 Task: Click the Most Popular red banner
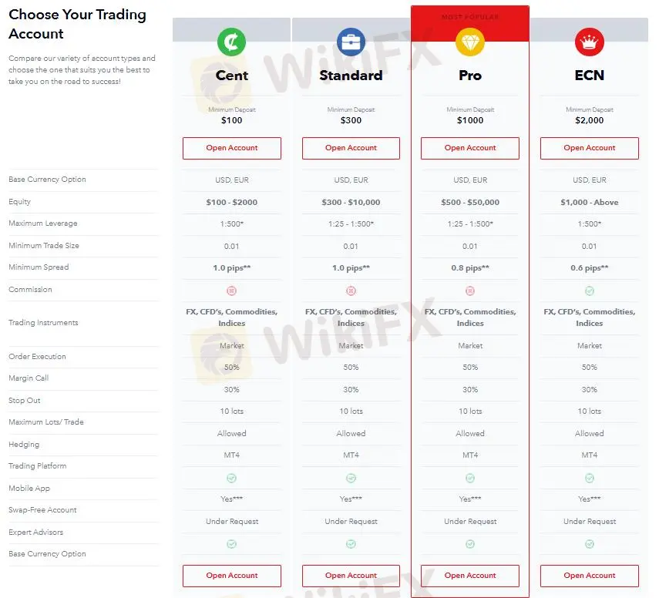tap(470, 17)
